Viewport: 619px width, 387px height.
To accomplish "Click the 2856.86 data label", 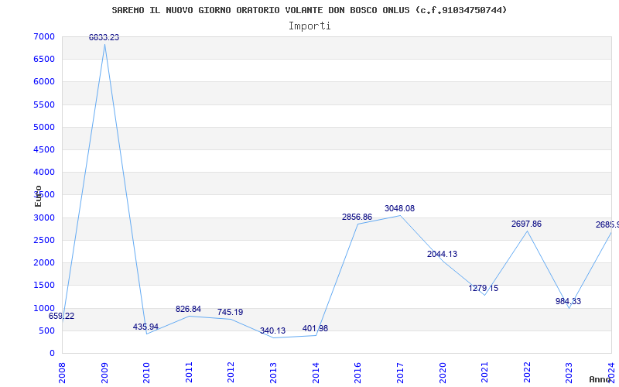I will (357, 217).
